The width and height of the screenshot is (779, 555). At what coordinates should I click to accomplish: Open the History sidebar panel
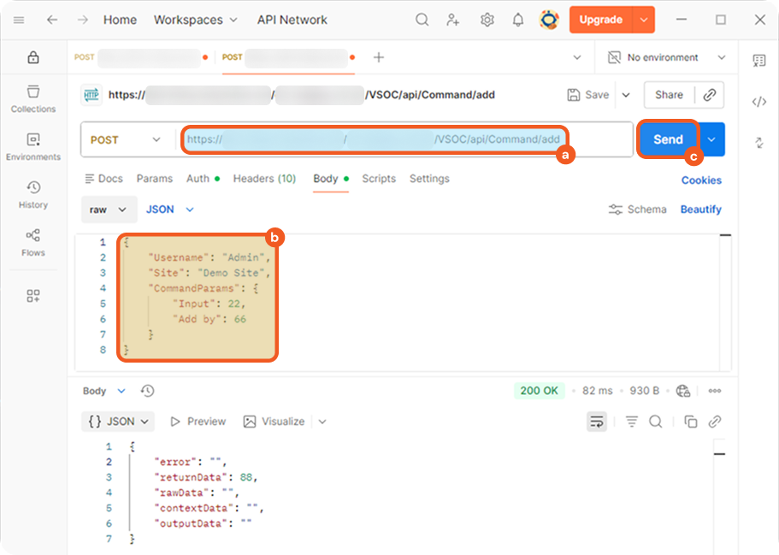[x=33, y=194]
